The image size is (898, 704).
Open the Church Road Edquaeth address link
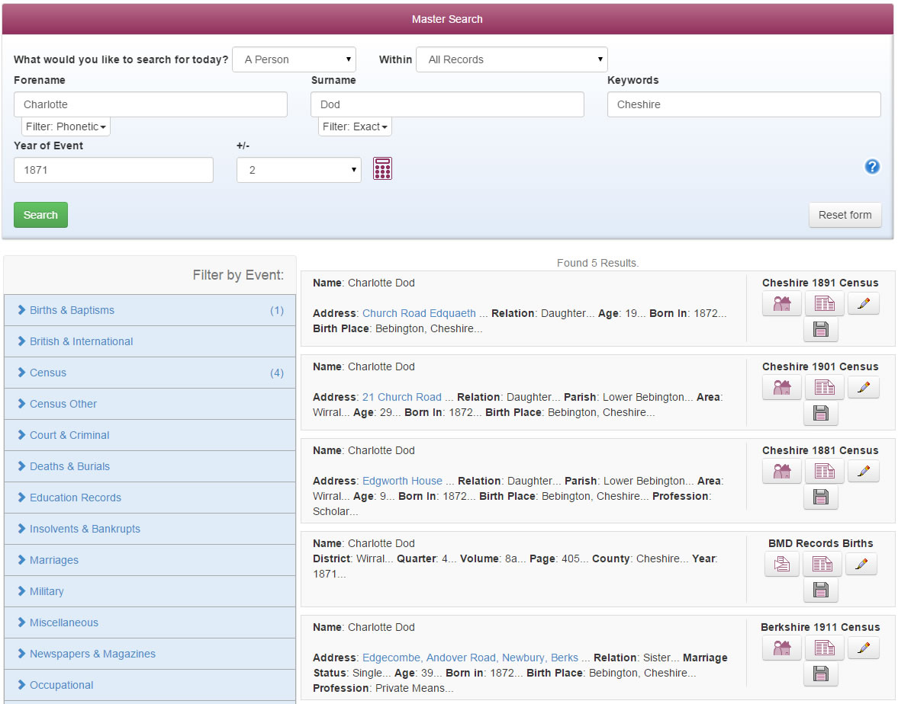pyautogui.click(x=419, y=313)
